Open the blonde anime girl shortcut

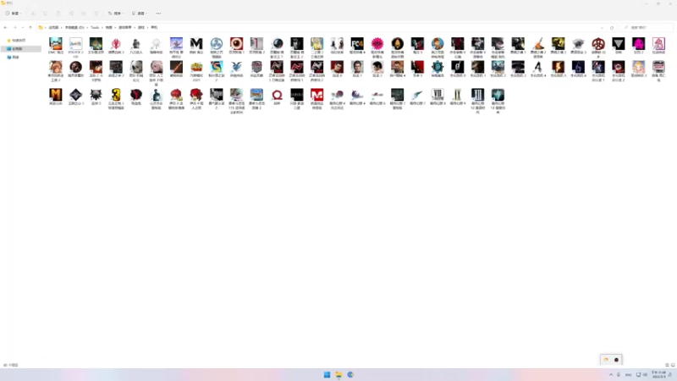click(639, 67)
